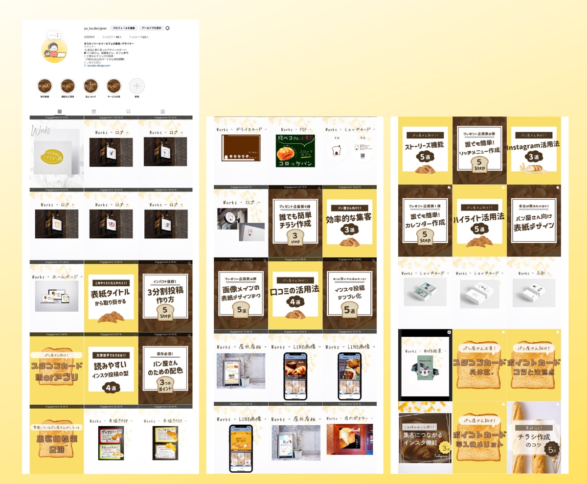Open the チラシ作成のコツ post

coord(534,438)
